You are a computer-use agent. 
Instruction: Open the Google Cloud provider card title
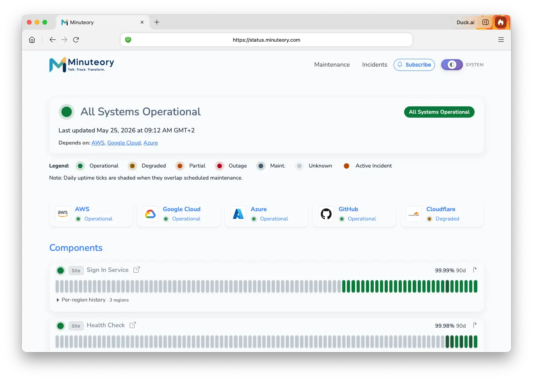pos(181,209)
